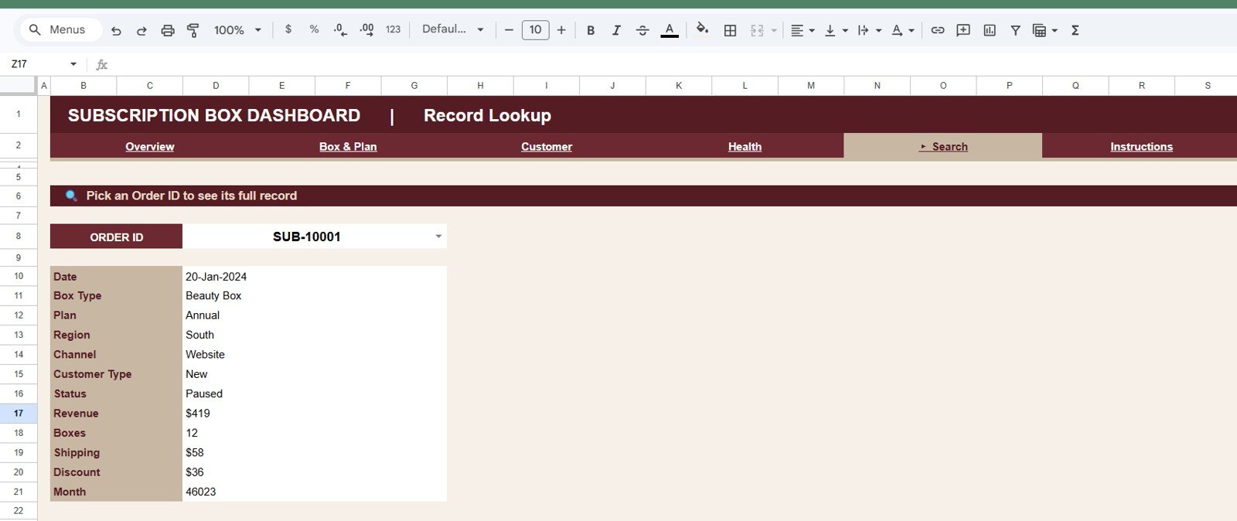Screen dimensions: 1237x521
Task: Open horizontal align dropdown
Action: coord(803,30)
